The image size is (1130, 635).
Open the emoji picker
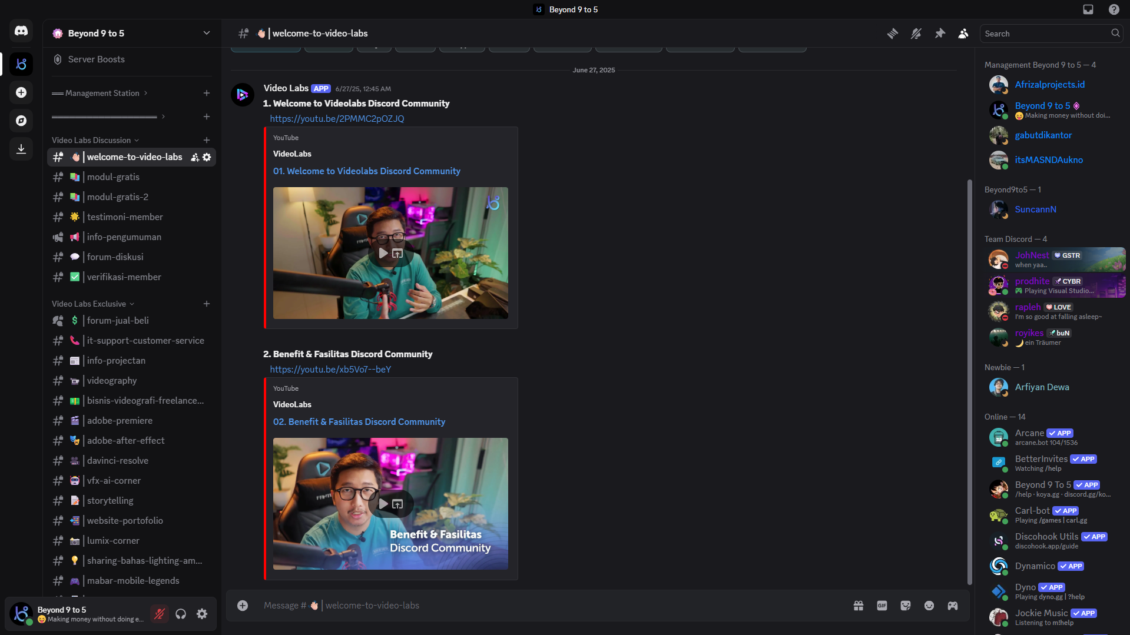point(929,606)
